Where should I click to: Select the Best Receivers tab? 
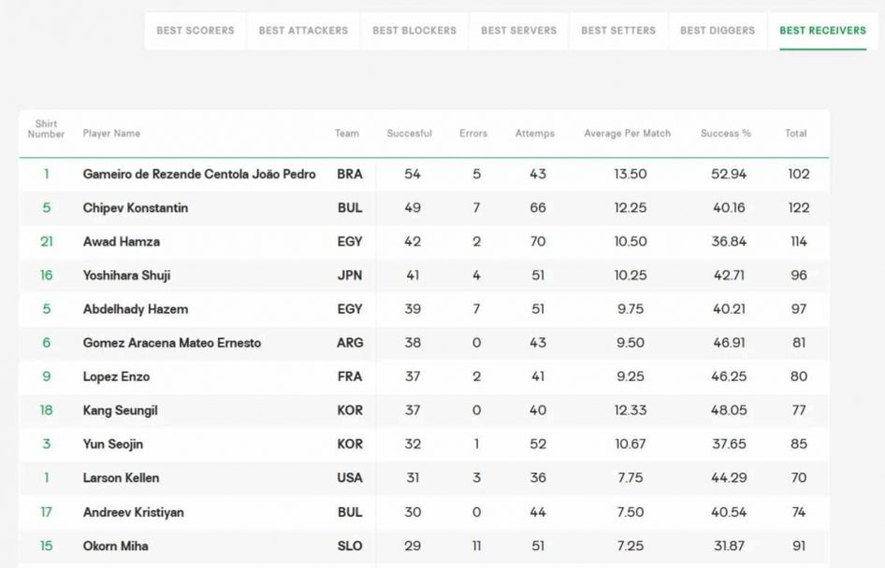click(x=822, y=31)
